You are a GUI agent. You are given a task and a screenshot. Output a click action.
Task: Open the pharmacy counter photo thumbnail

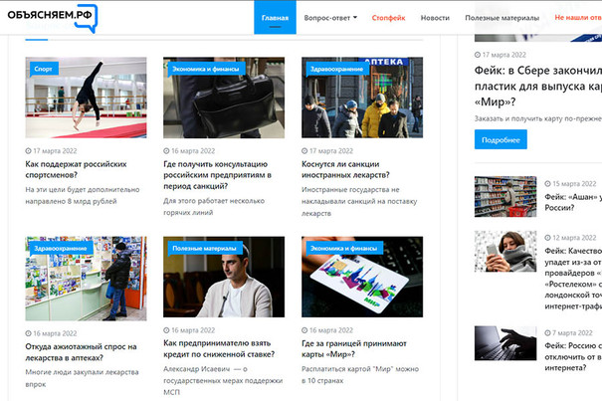tap(86, 279)
